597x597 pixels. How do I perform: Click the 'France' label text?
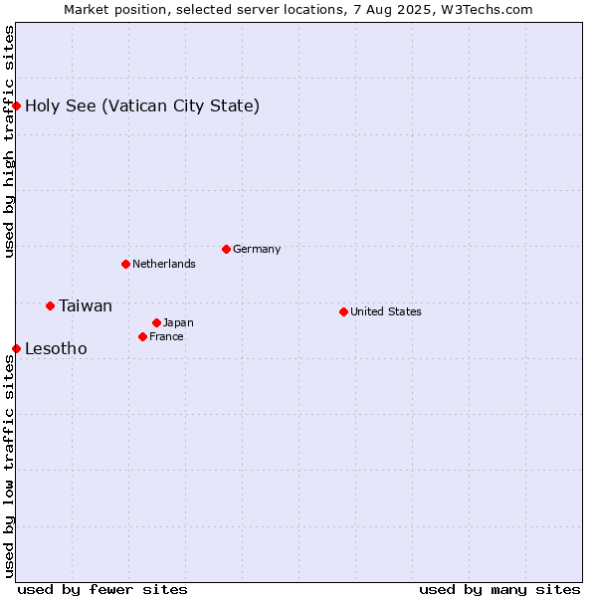coord(166,337)
